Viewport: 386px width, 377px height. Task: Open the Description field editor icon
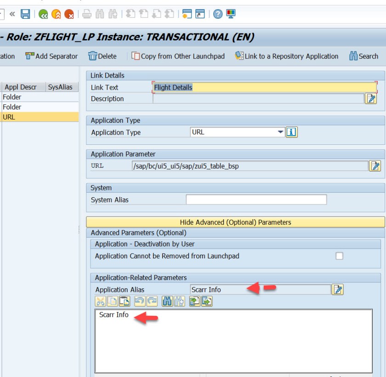[370, 98]
